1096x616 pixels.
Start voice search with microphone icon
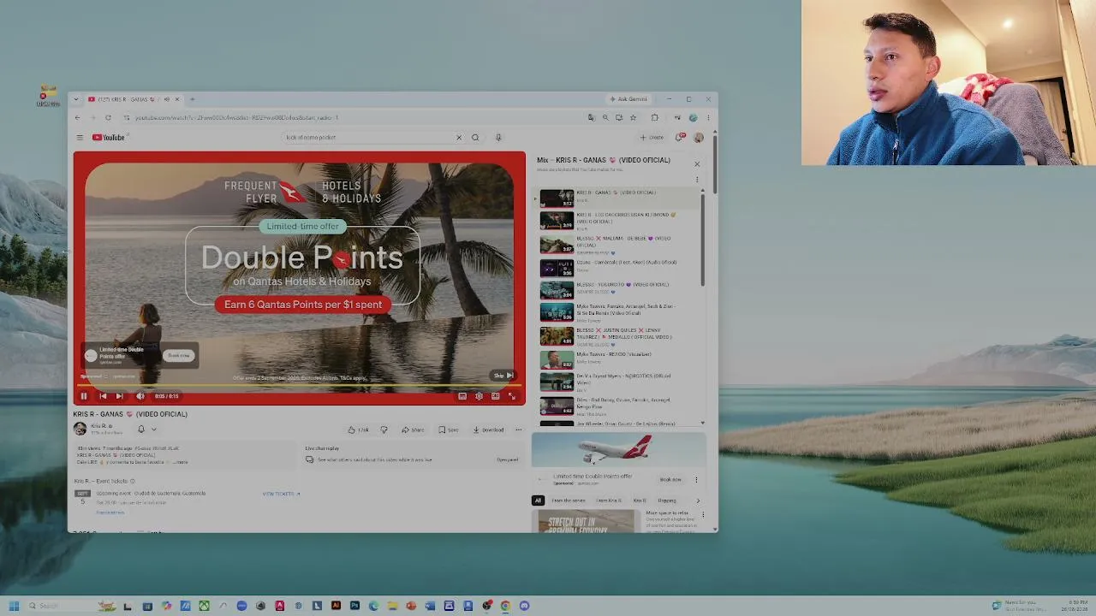point(498,138)
